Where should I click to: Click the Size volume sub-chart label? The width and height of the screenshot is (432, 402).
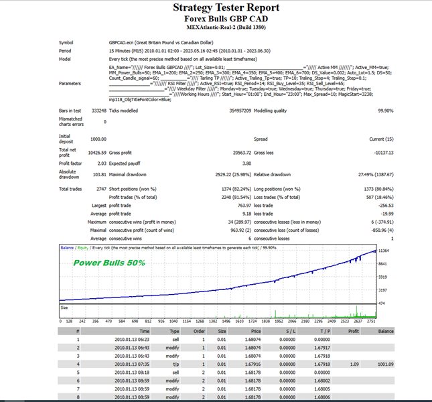click(x=65, y=308)
